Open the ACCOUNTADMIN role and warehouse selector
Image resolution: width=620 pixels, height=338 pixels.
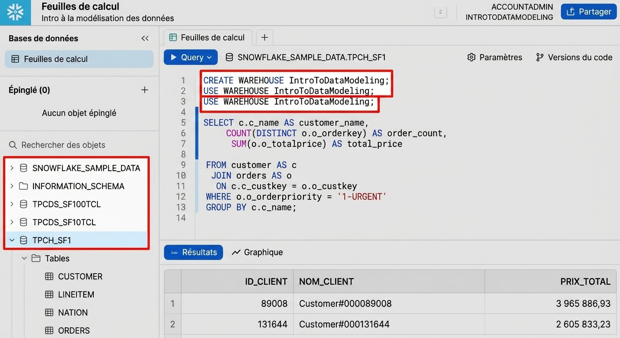point(509,12)
